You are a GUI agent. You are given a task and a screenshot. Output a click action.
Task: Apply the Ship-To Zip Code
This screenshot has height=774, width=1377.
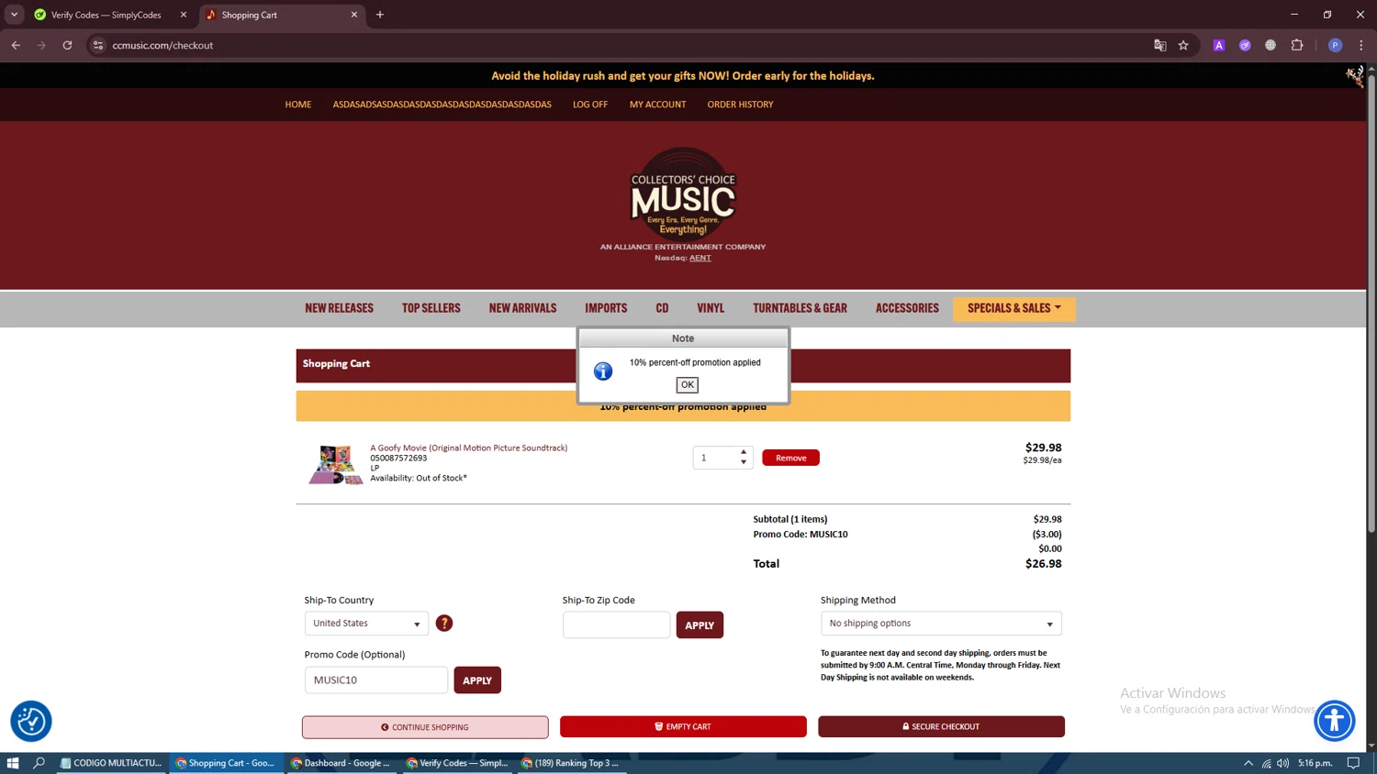[700, 625]
